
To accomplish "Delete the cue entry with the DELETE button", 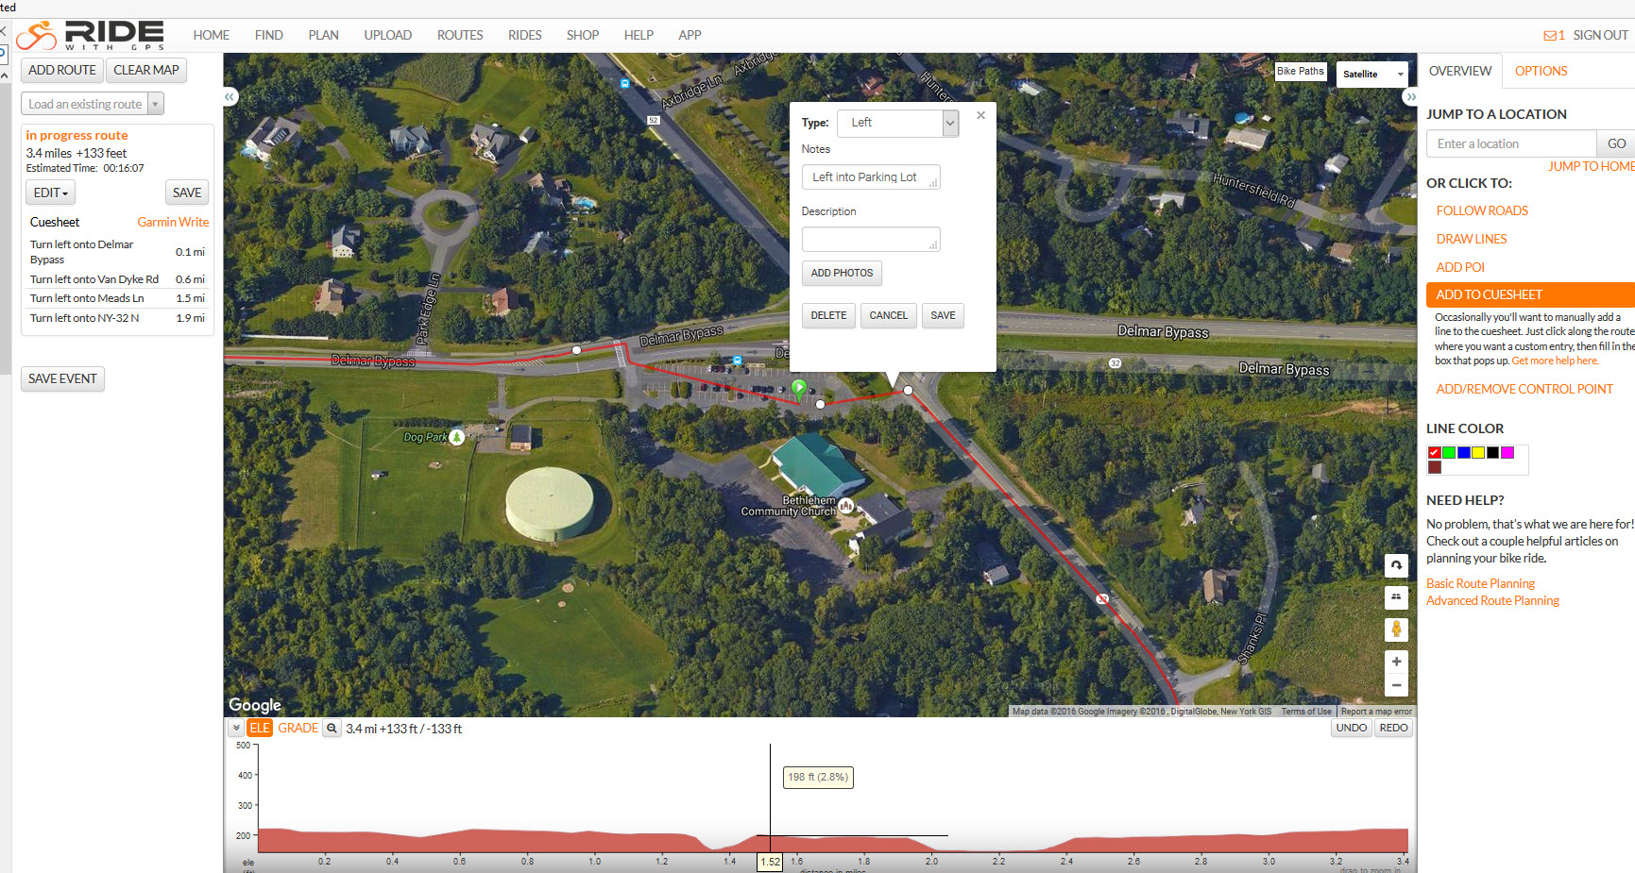I will pyautogui.click(x=828, y=315).
